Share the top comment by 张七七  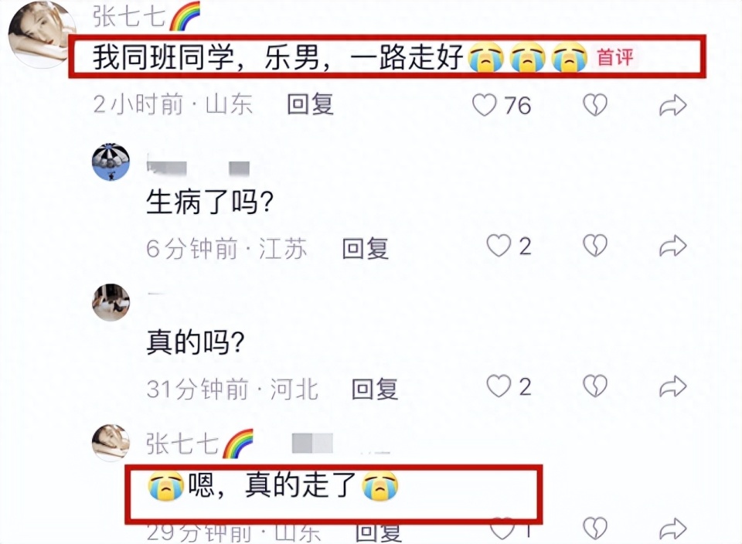[673, 105]
